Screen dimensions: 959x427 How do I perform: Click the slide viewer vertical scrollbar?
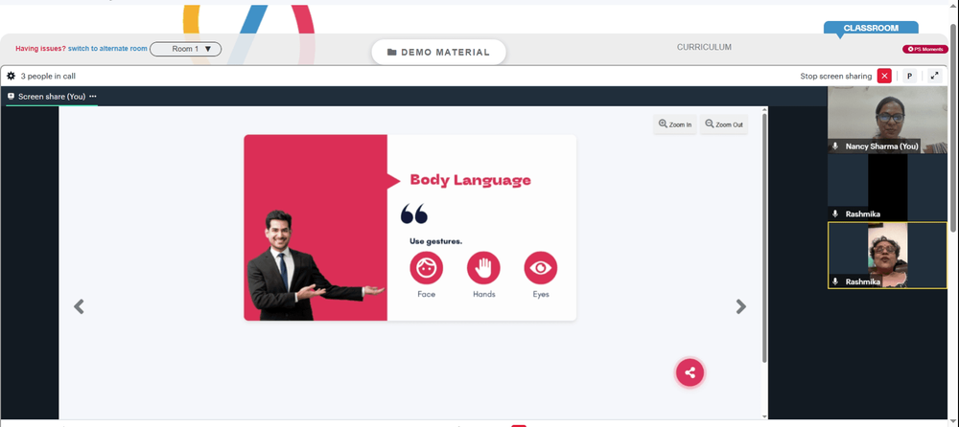click(764, 237)
